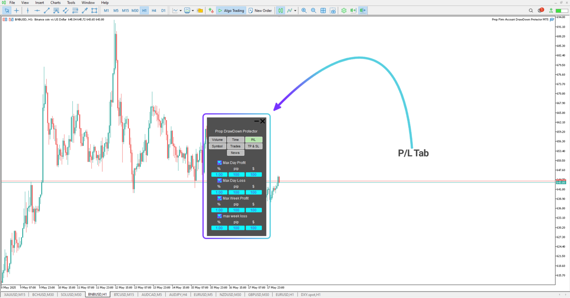Expand the chart type dropdown arrow
570x298 pixels.
[181, 11]
